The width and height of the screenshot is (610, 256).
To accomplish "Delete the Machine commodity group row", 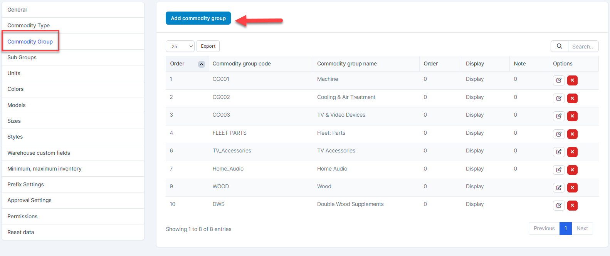I will tap(572, 80).
